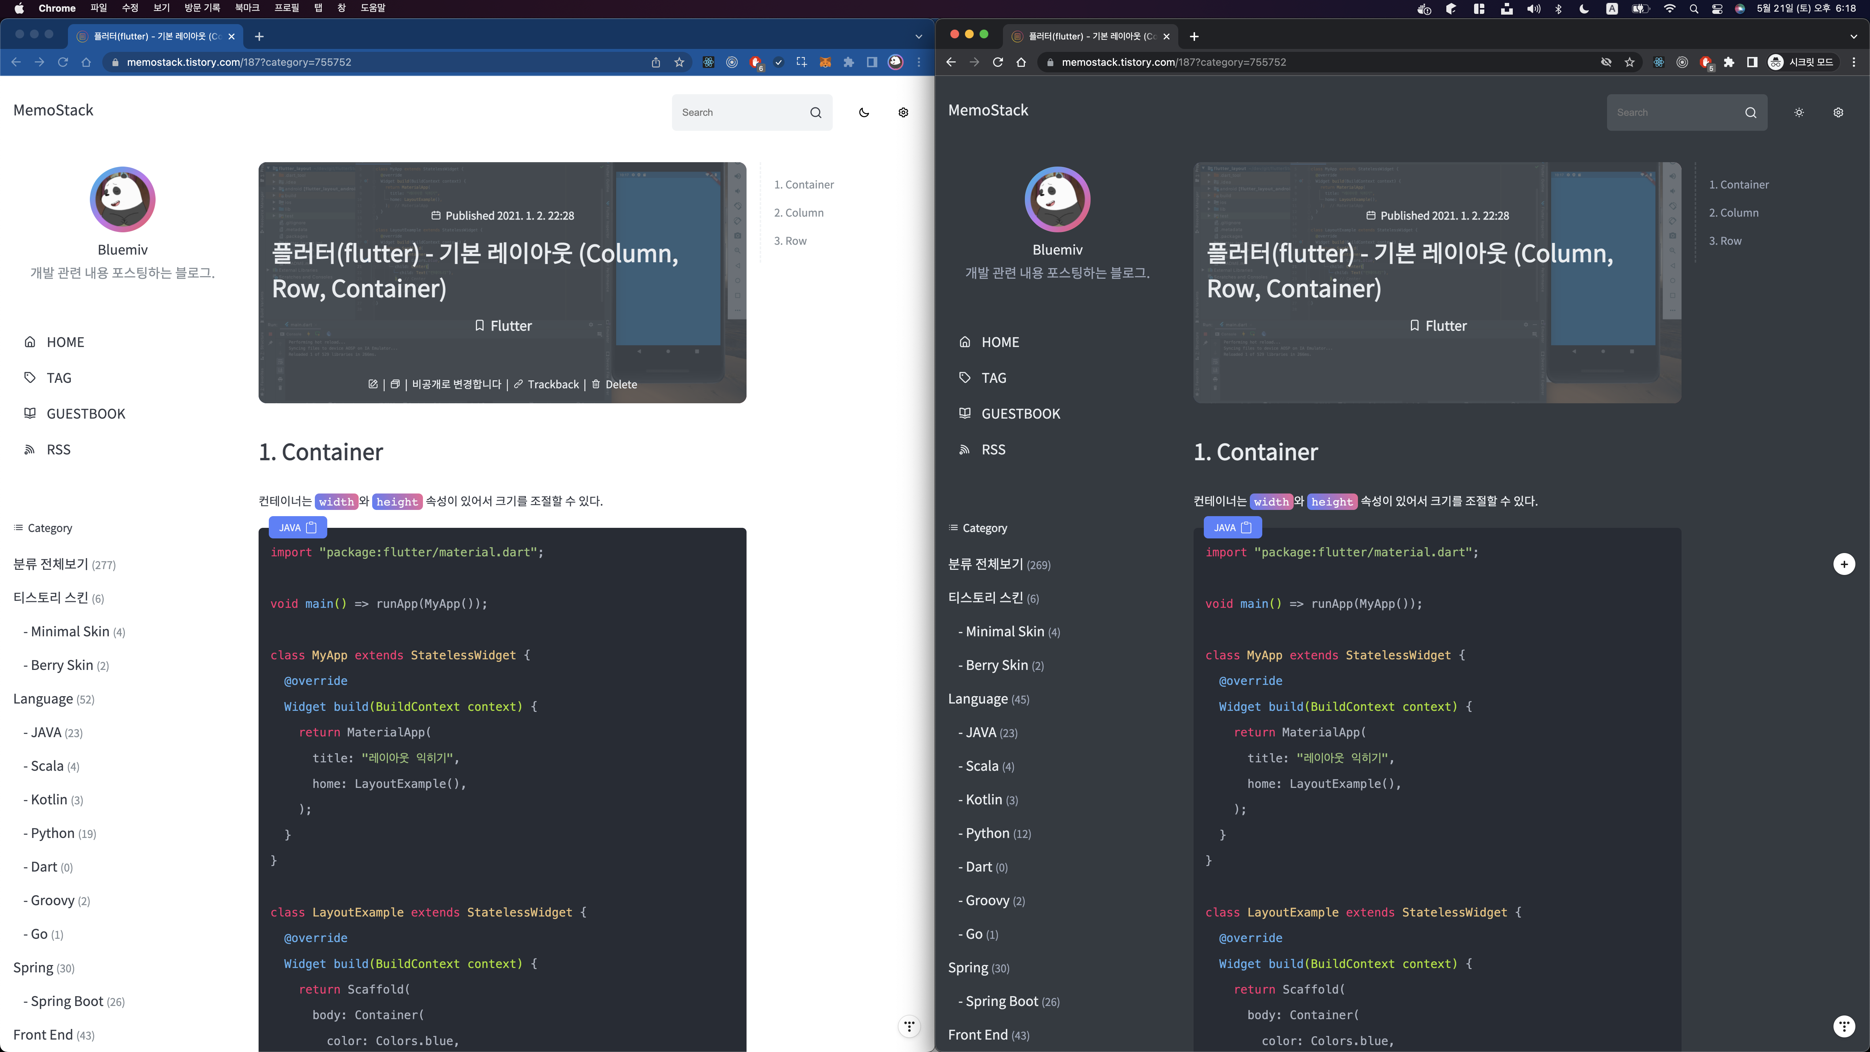Expand tab search chevron in left browser window

pos(918,36)
